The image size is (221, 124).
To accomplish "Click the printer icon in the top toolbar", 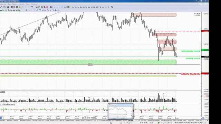I will tap(8, 7).
